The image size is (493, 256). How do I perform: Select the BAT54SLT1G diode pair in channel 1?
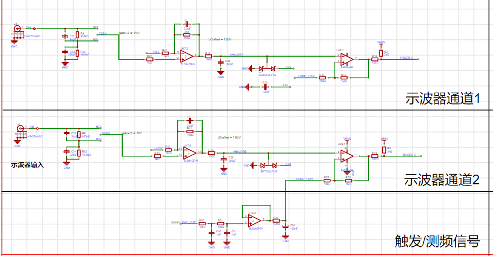[267, 68]
